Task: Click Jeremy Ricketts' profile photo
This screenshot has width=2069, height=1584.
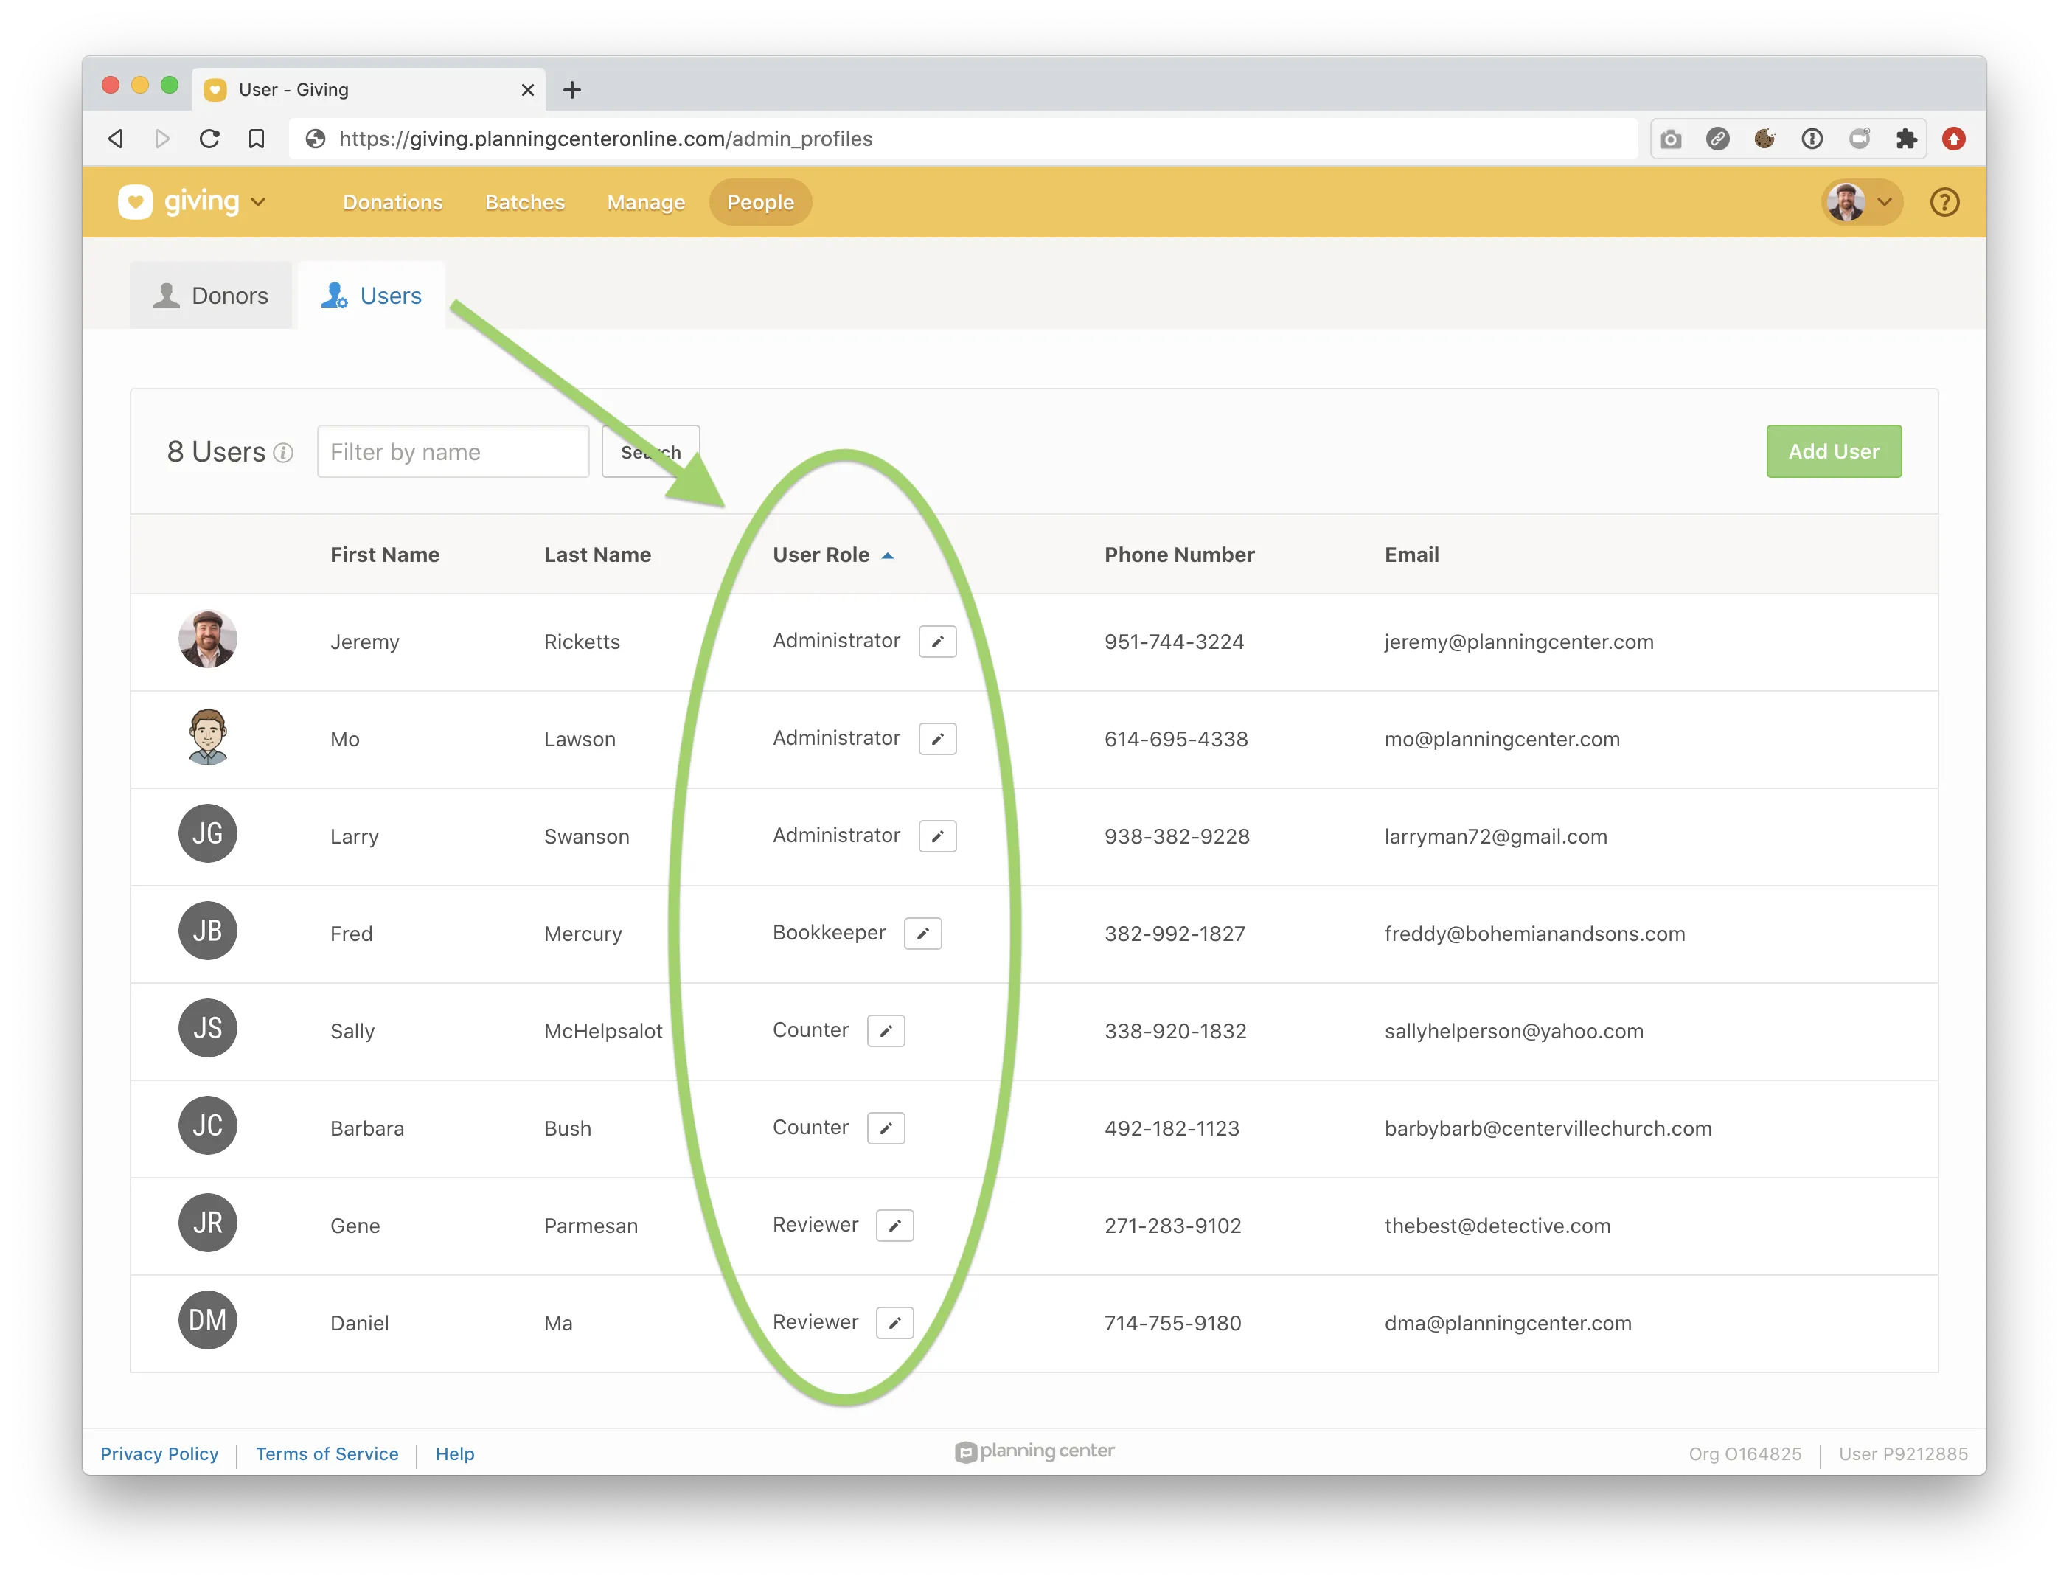Action: pos(207,639)
